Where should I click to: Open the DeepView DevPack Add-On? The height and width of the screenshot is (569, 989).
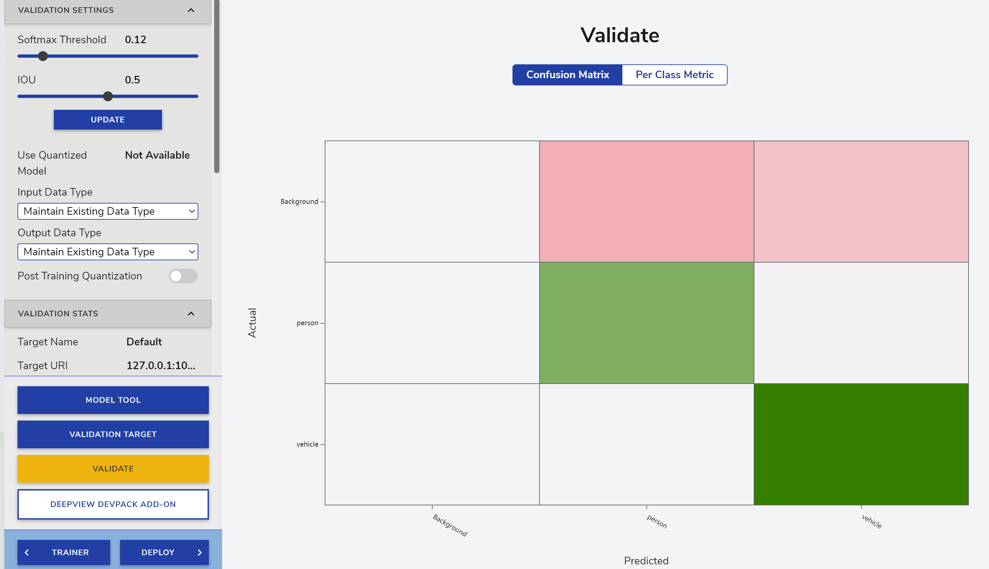coord(113,504)
